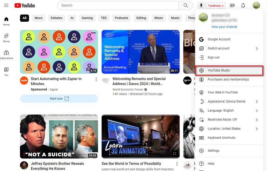This screenshot has height=171, width=267.
Task: Open Purchases and memberships
Action: coord(229,79)
